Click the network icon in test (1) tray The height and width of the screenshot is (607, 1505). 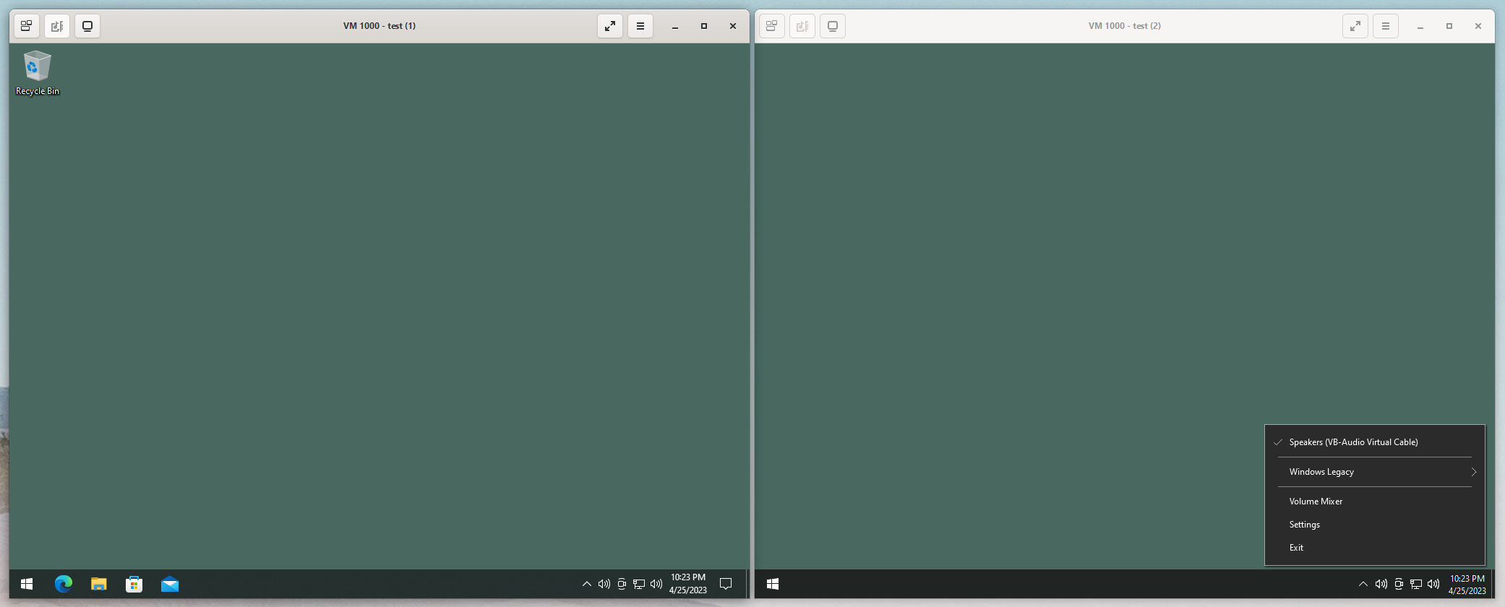[639, 584]
